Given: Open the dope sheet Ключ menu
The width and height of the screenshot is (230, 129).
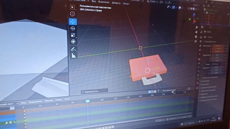Looking at the screenshot, I should [x=67, y=99].
